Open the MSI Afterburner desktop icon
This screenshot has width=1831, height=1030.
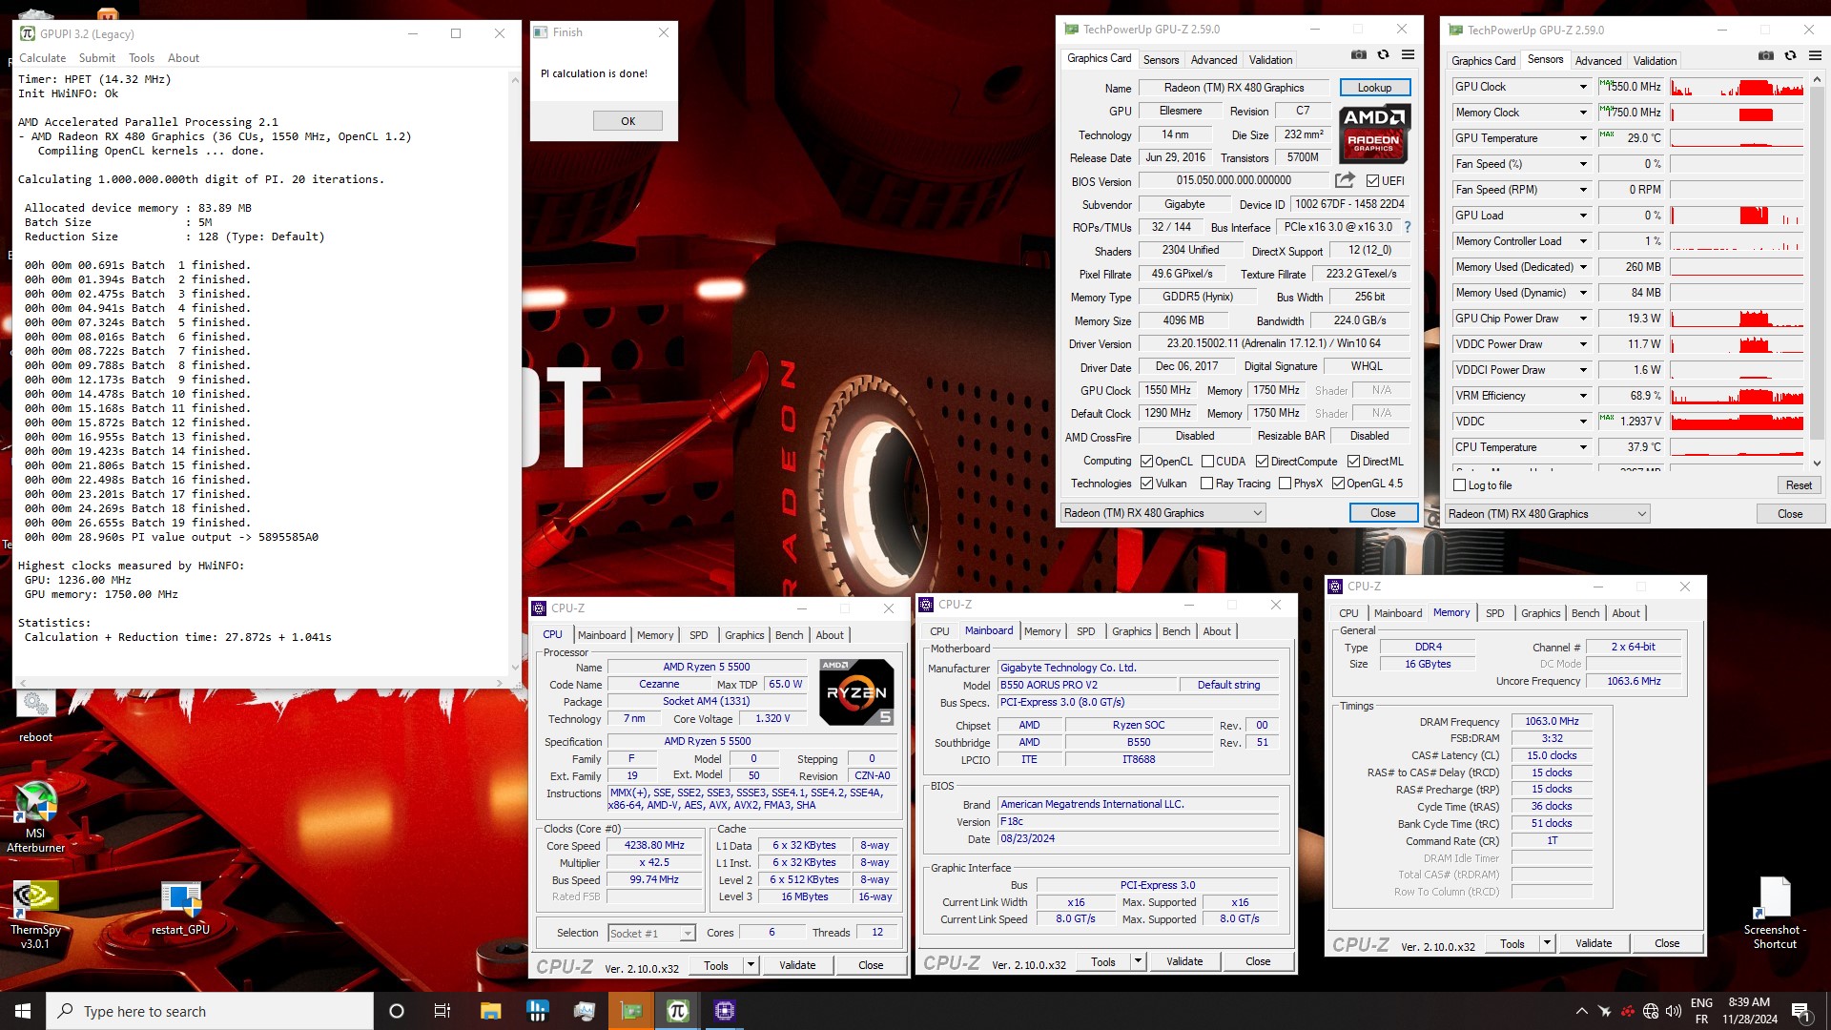35,816
